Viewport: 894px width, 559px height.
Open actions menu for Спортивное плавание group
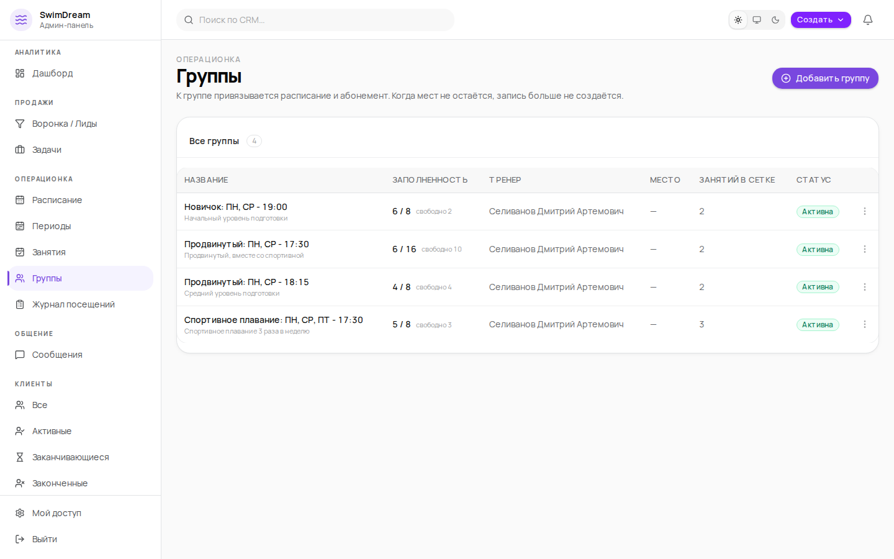coord(865,324)
